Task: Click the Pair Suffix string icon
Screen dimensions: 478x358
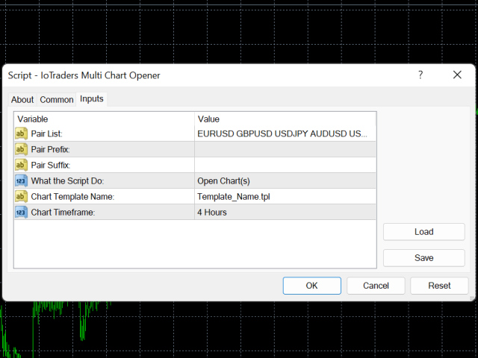Action: (21, 165)
